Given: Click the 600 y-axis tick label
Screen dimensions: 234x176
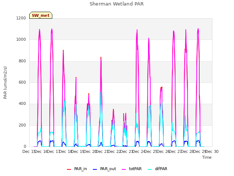Looking at the screenshot, I should (x=22, y=82).
